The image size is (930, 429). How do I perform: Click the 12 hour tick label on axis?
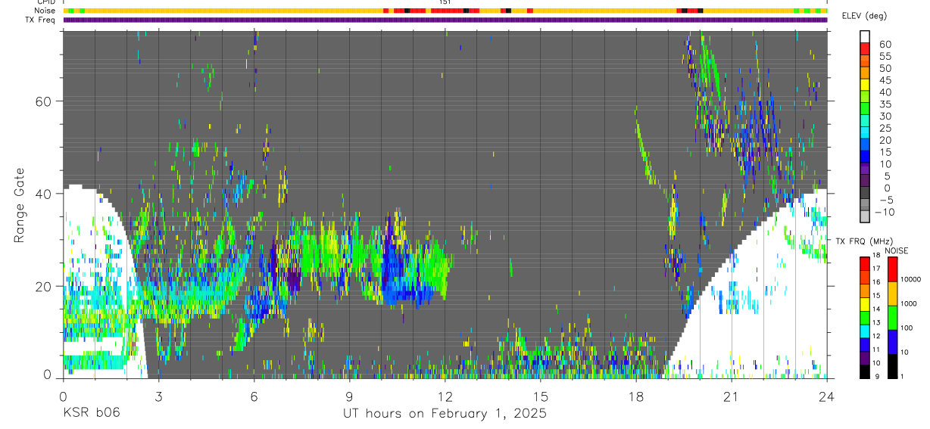(445, 396)
